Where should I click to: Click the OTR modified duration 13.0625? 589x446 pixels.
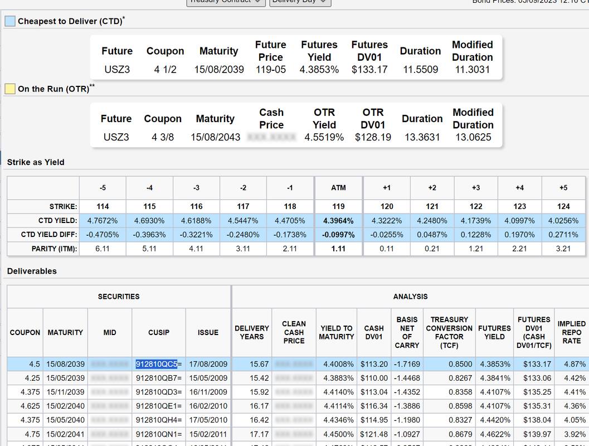pos(473,137)
